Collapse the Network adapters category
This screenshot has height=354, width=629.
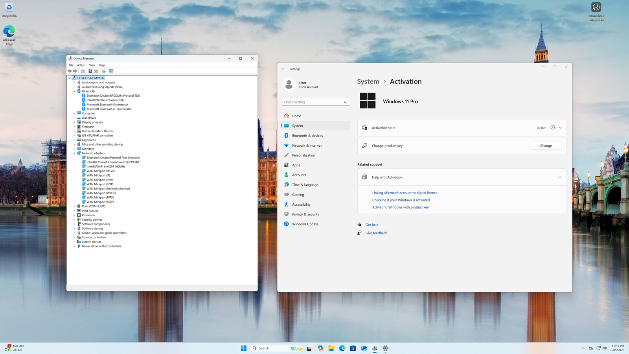coord(74,153)
